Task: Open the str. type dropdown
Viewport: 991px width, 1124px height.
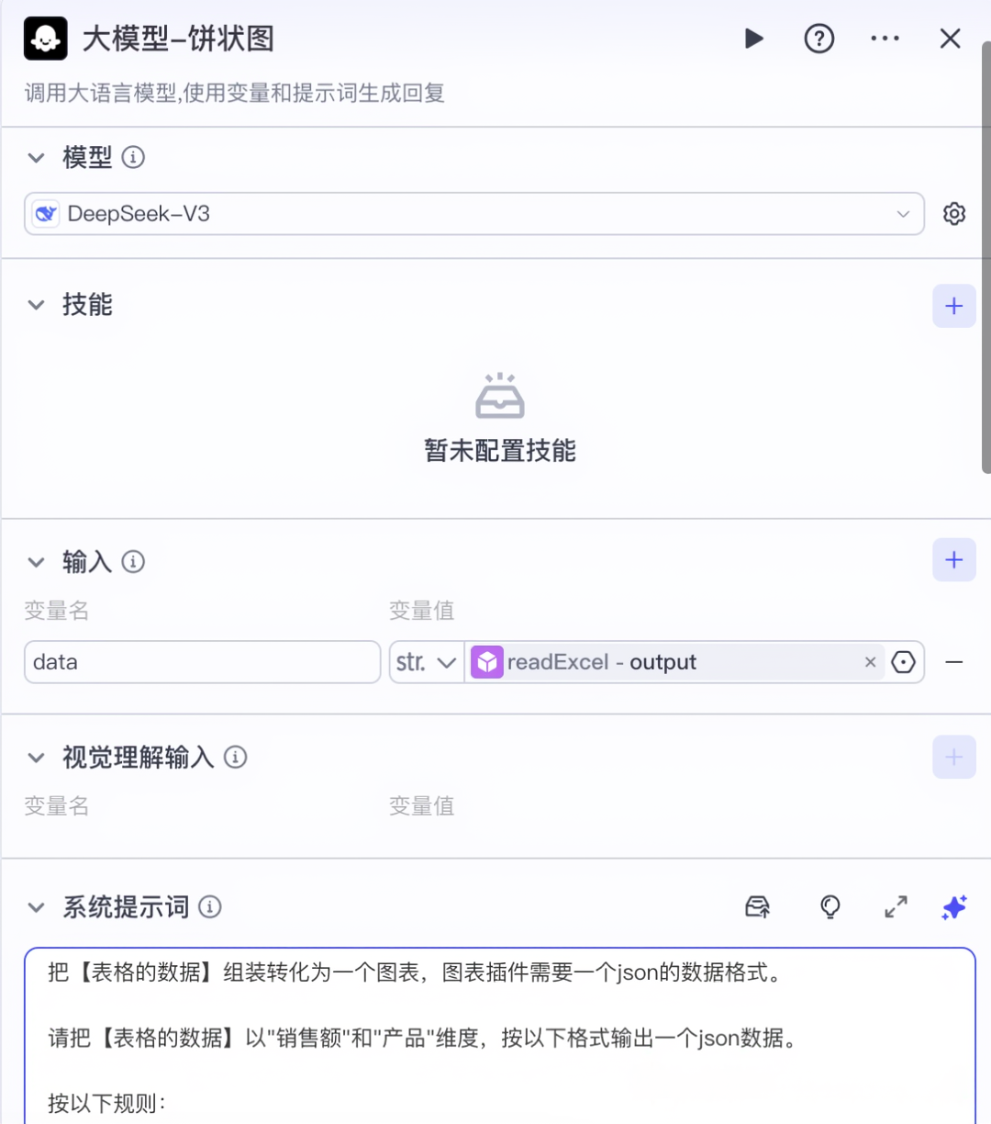Action: point(427,662)
